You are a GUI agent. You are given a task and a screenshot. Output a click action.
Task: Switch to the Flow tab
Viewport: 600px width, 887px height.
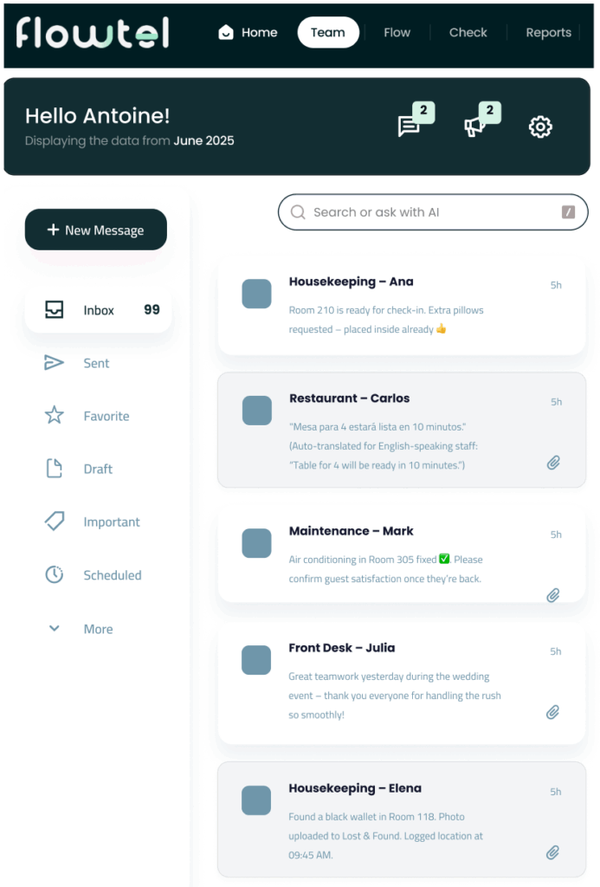coord(397,33)
